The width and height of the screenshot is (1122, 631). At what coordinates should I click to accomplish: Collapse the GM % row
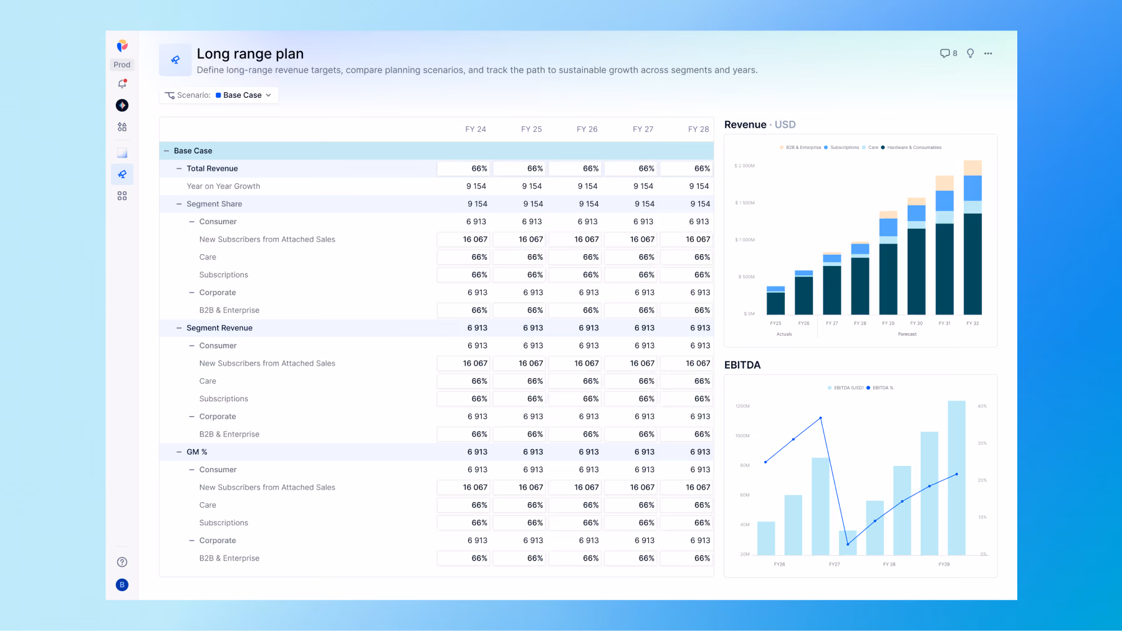coord(179,452)
